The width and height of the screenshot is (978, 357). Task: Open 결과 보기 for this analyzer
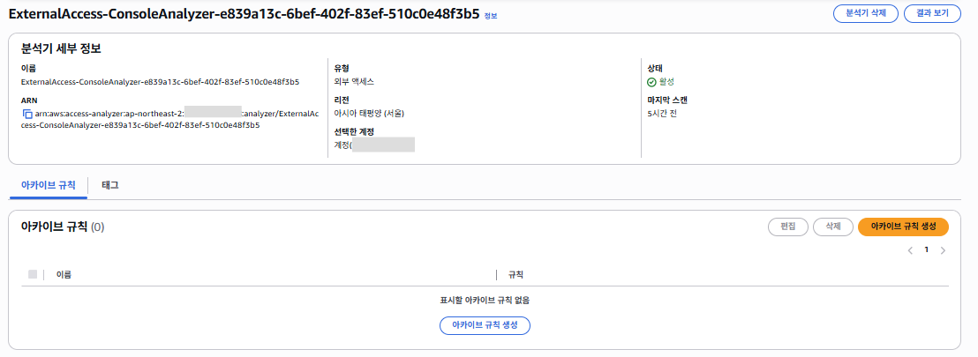932,14
